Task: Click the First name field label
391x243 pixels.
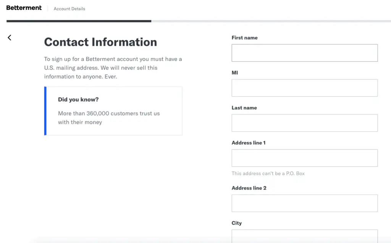Action: click(x=244, y=37)
